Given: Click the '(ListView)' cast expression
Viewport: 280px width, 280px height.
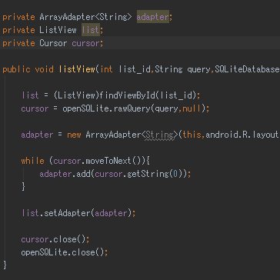Looking at the screenshot, I should tap(76, 95).
